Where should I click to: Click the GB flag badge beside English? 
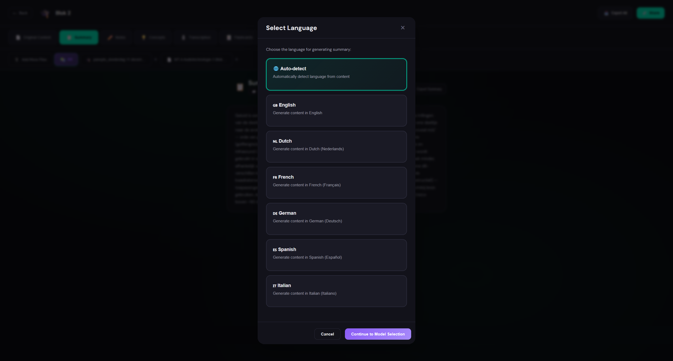point(275,105)
